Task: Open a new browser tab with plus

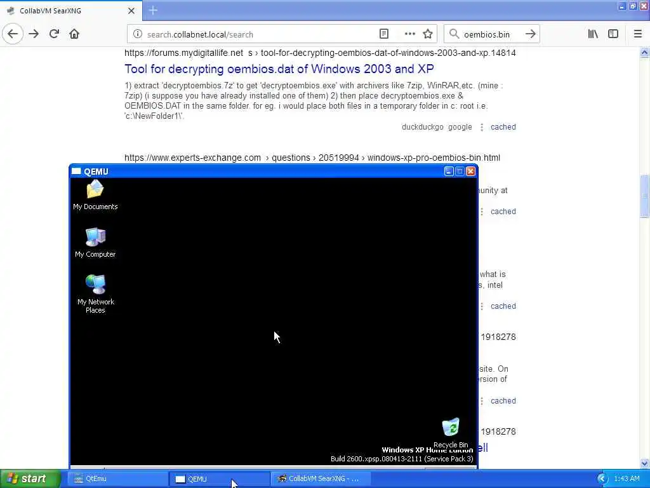Action: tap(153, 10)
